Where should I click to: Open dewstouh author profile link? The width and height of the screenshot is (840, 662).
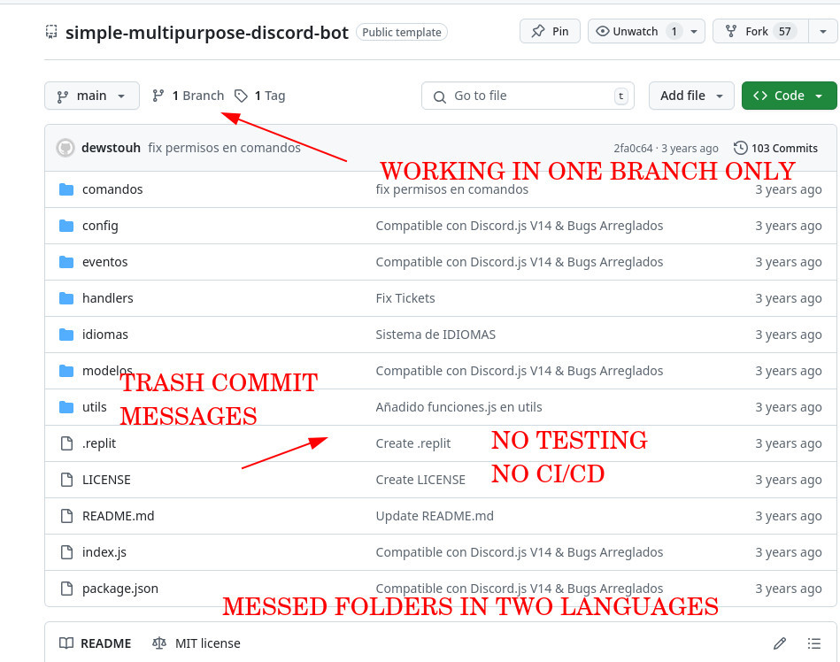111,148
